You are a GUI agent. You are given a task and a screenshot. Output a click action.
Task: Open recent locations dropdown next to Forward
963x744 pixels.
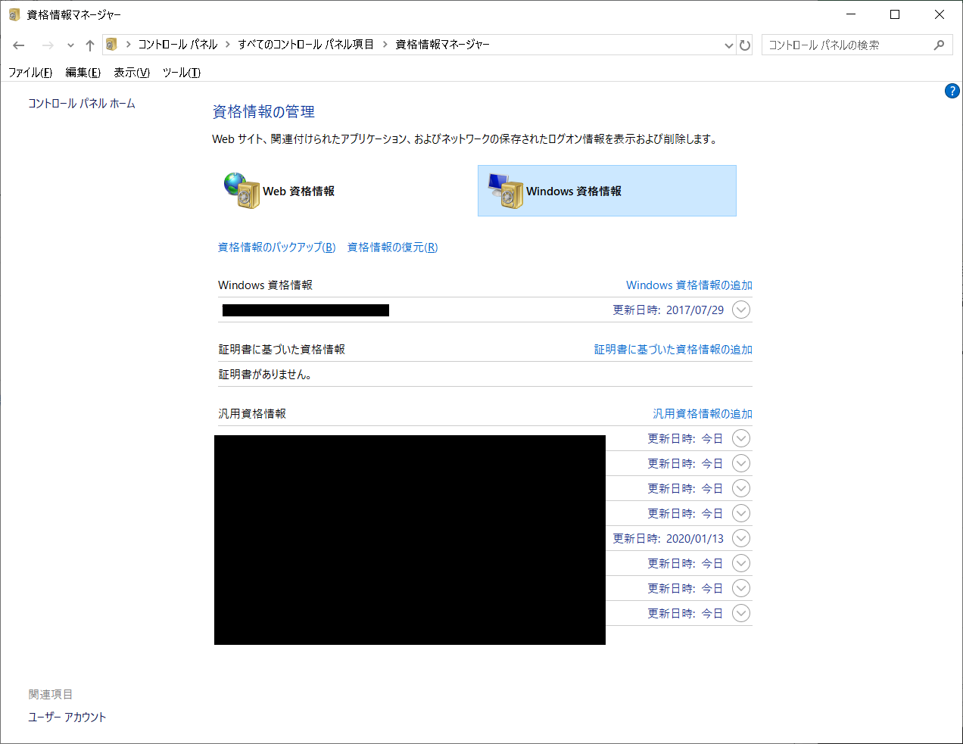pyautogui.click(x=70, y=45)
